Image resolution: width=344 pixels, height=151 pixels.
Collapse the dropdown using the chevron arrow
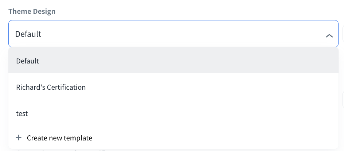tap(329, 35)
